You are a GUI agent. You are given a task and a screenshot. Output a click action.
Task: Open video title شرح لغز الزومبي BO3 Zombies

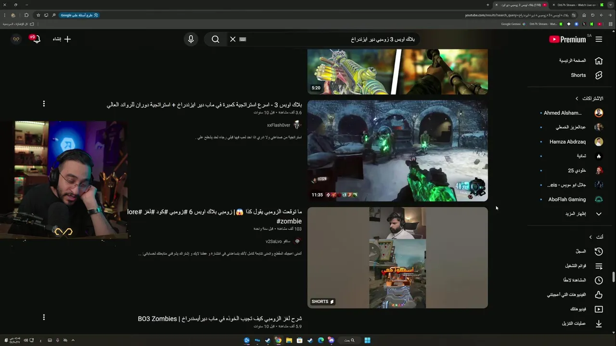[220, 319]
